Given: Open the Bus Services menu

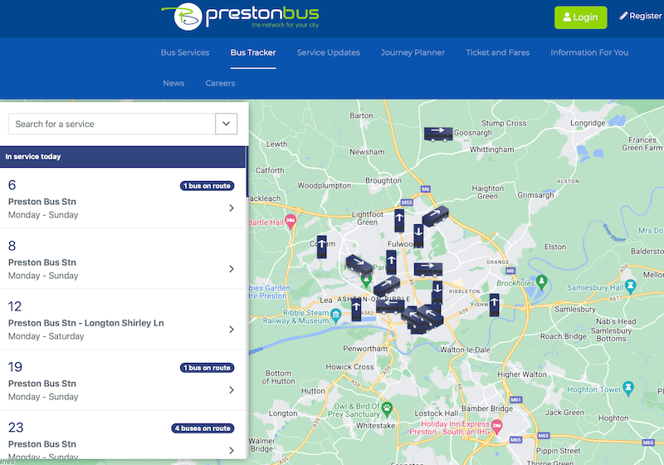Looking at the screenshot, I should point(185,52).
